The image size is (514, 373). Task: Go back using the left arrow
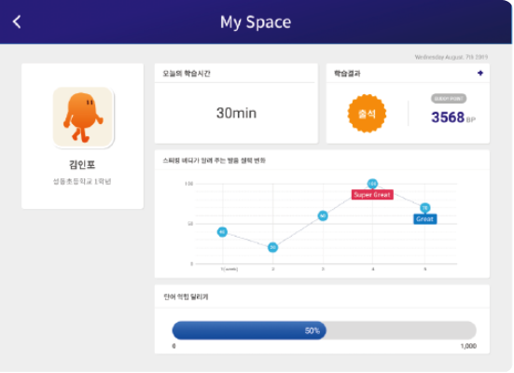[17, 22]
